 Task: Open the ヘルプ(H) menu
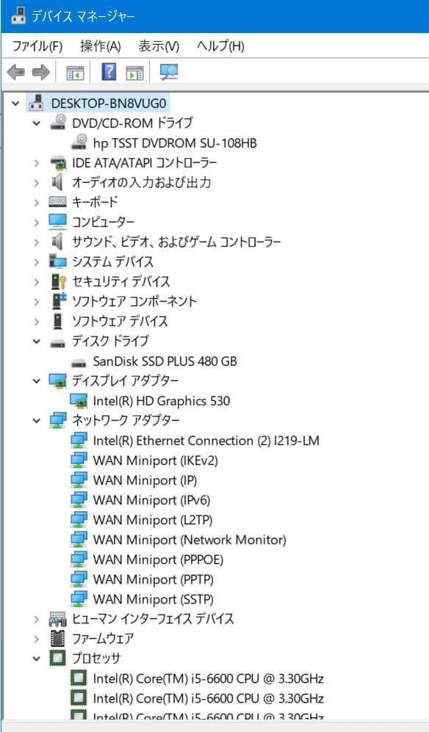(x=220, y=46)
